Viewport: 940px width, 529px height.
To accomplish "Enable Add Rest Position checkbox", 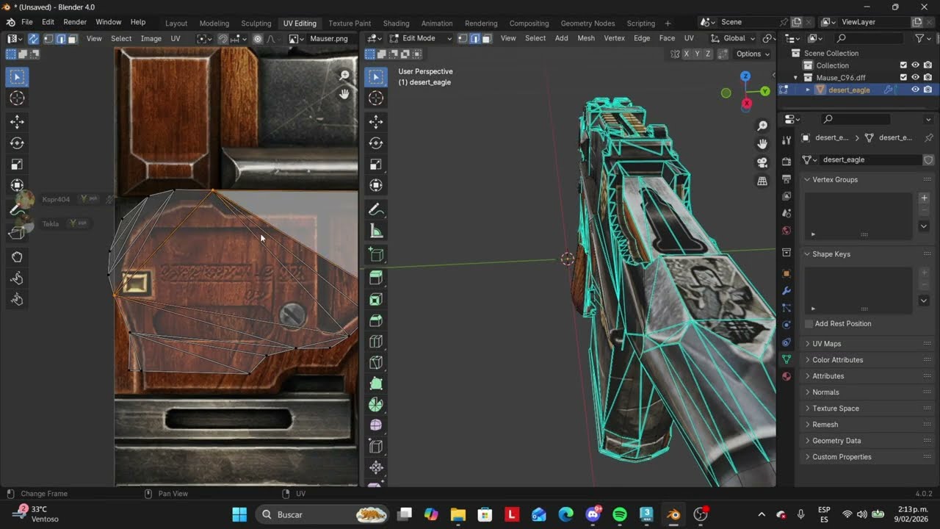I will click(x=809, y=323).
